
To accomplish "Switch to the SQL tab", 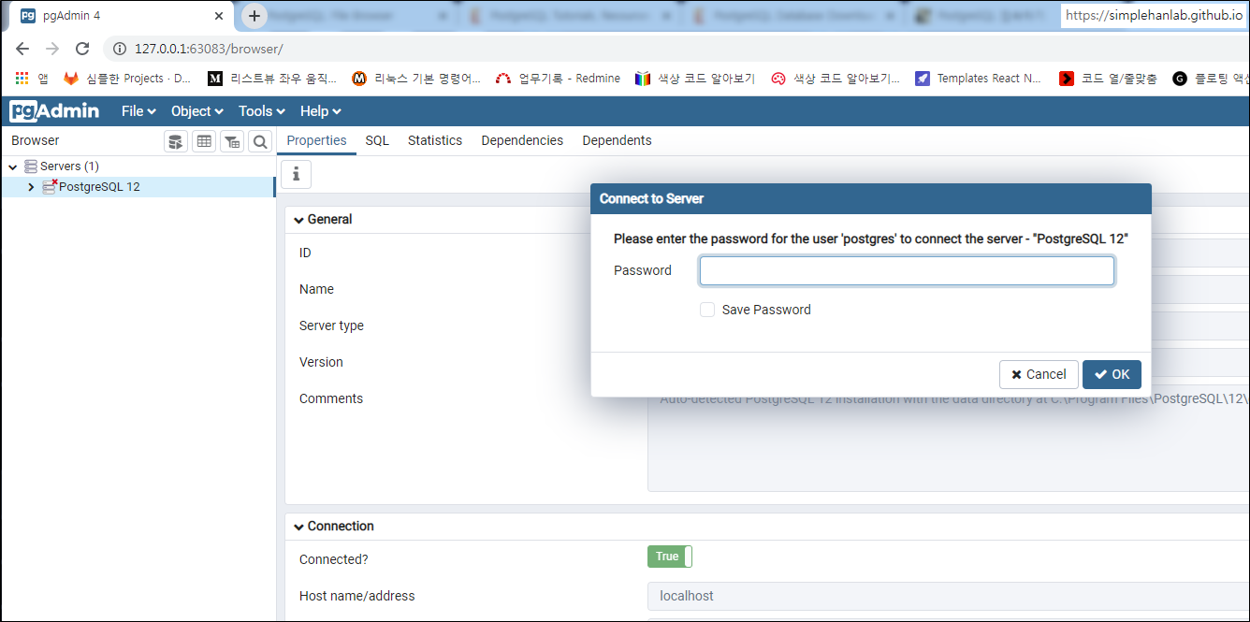I will [x=377, y=140].
